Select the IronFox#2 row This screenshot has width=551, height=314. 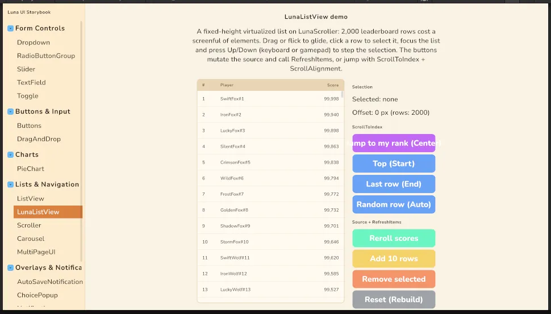(270, 115)
